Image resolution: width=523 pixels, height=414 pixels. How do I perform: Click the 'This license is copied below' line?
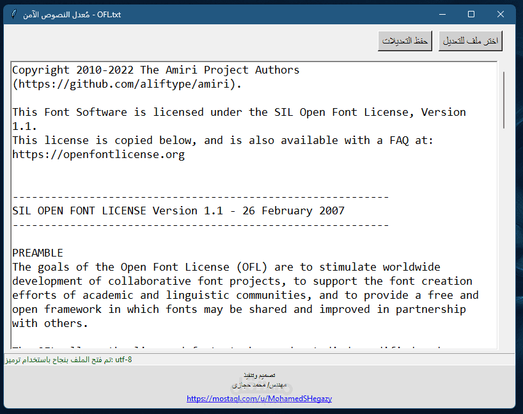click(x=222, y=141)
